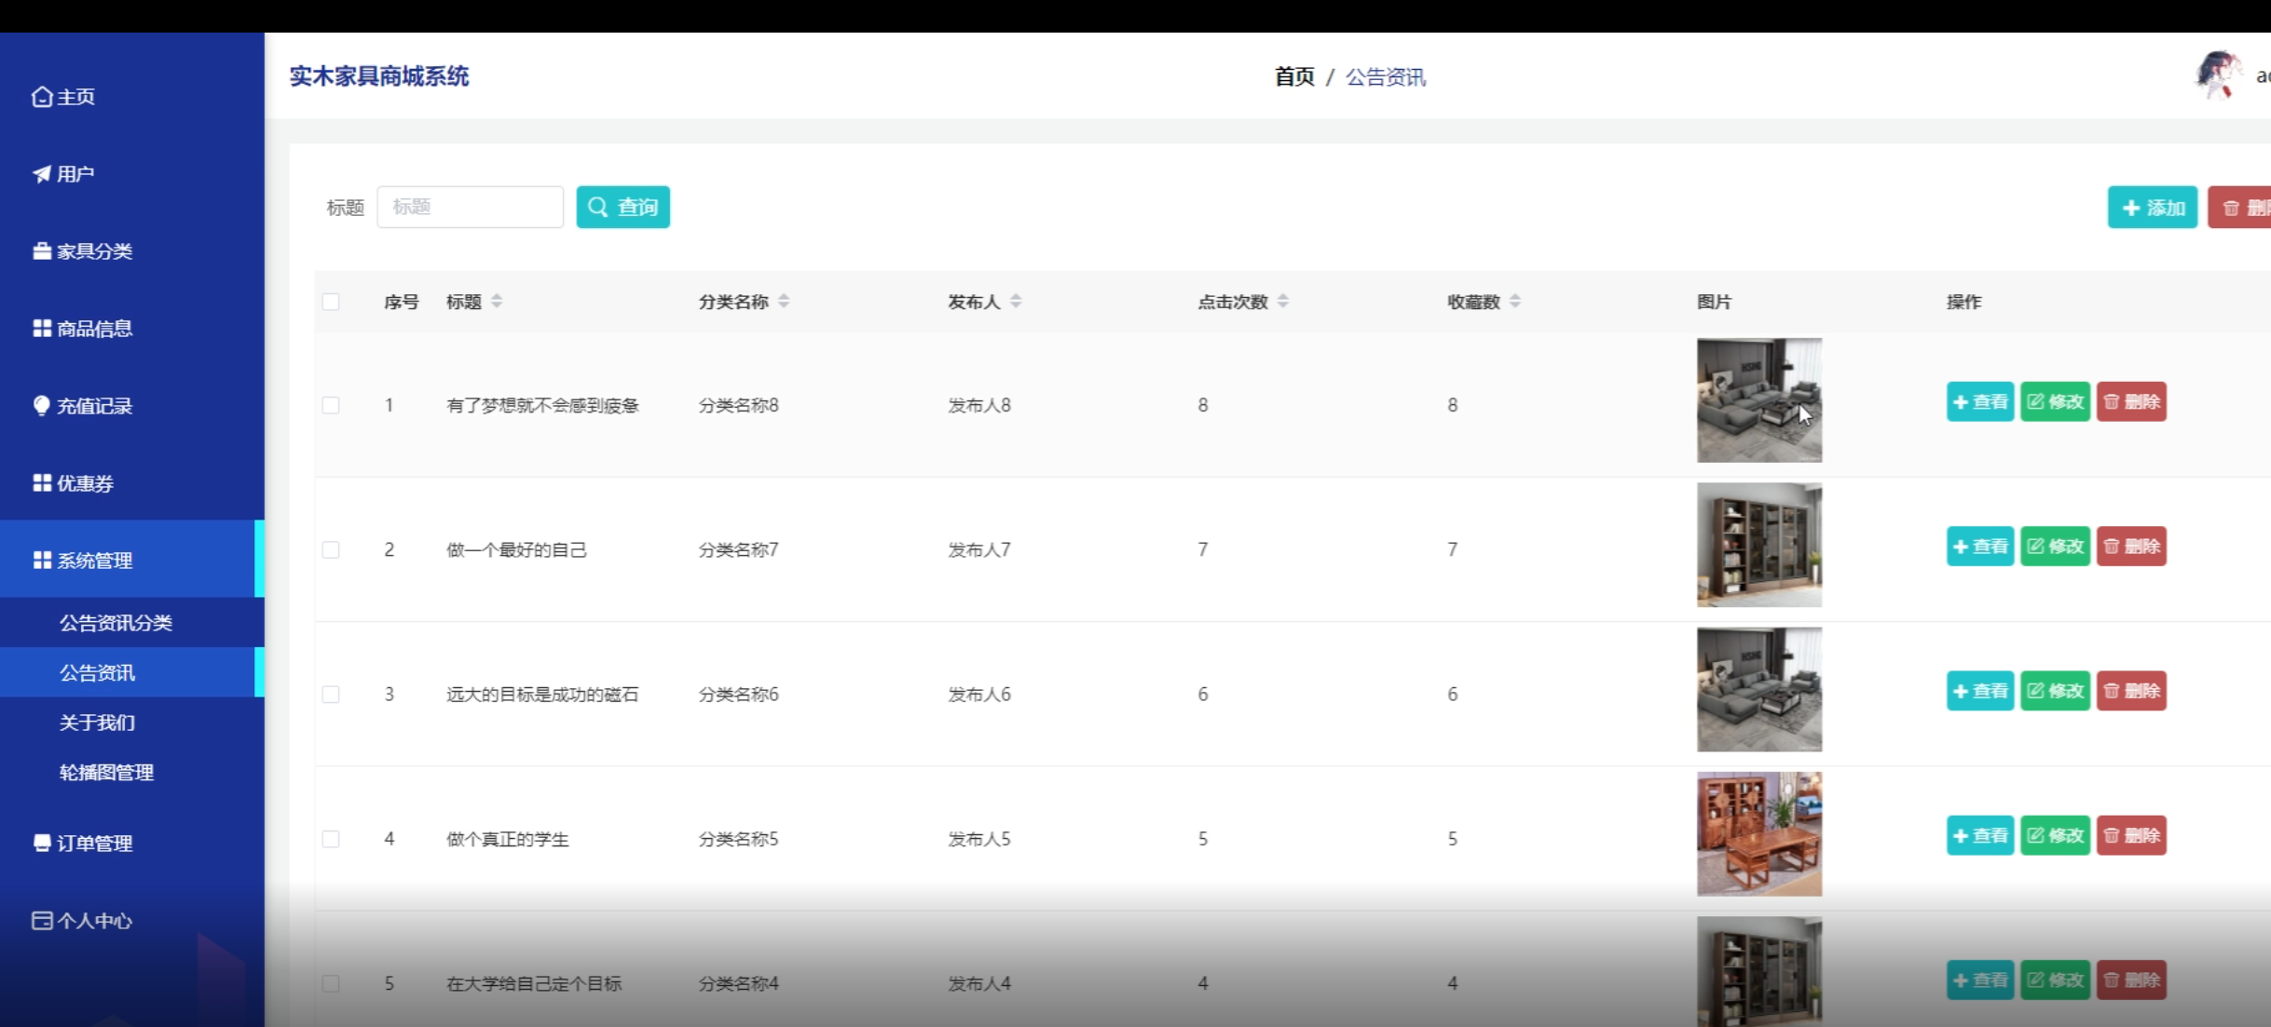Click the bulb icon for 充值记录
This screenshot has height=1027, width=2271.
[41, 406]
